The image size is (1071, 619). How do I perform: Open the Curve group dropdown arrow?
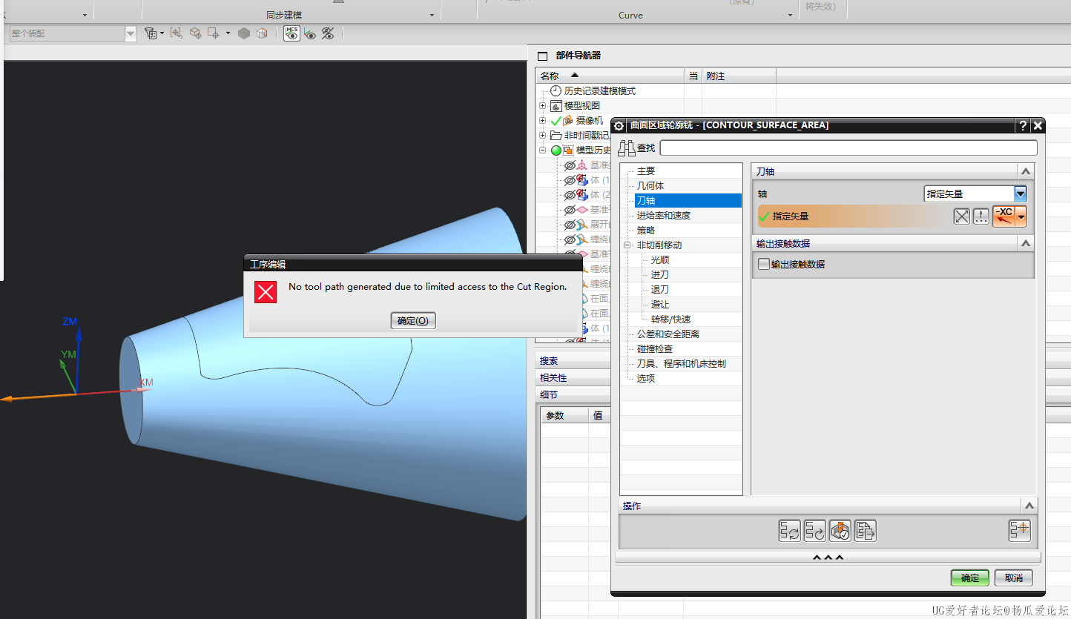790,16
